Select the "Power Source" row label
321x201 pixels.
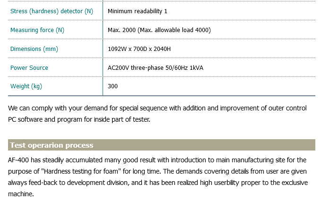point(29,68)
